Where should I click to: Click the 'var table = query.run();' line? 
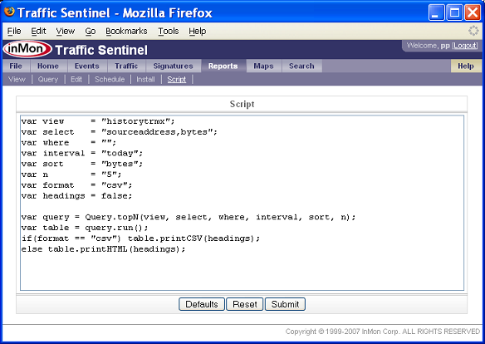[x=85, y=228]
